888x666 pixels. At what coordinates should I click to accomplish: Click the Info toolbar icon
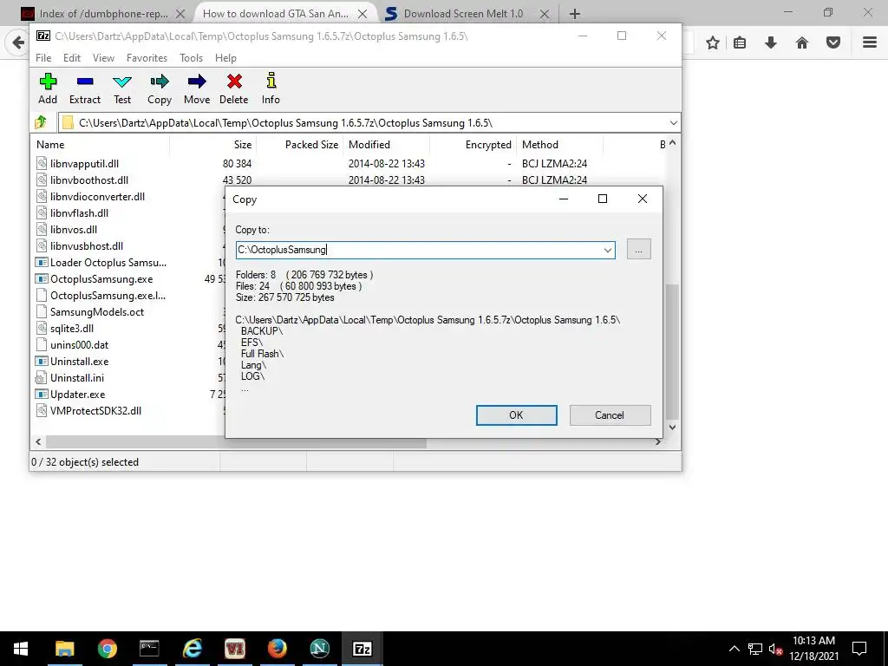pos(271,88)
